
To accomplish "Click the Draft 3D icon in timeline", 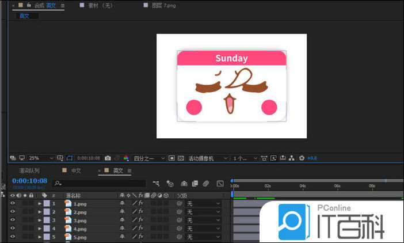I will (170, 183).
